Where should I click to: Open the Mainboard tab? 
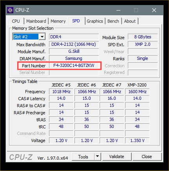(36, 21)
